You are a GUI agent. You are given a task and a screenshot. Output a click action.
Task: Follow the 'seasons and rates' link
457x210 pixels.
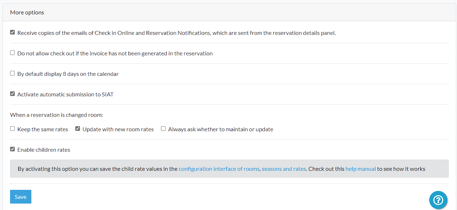click(x=284, y=169)
